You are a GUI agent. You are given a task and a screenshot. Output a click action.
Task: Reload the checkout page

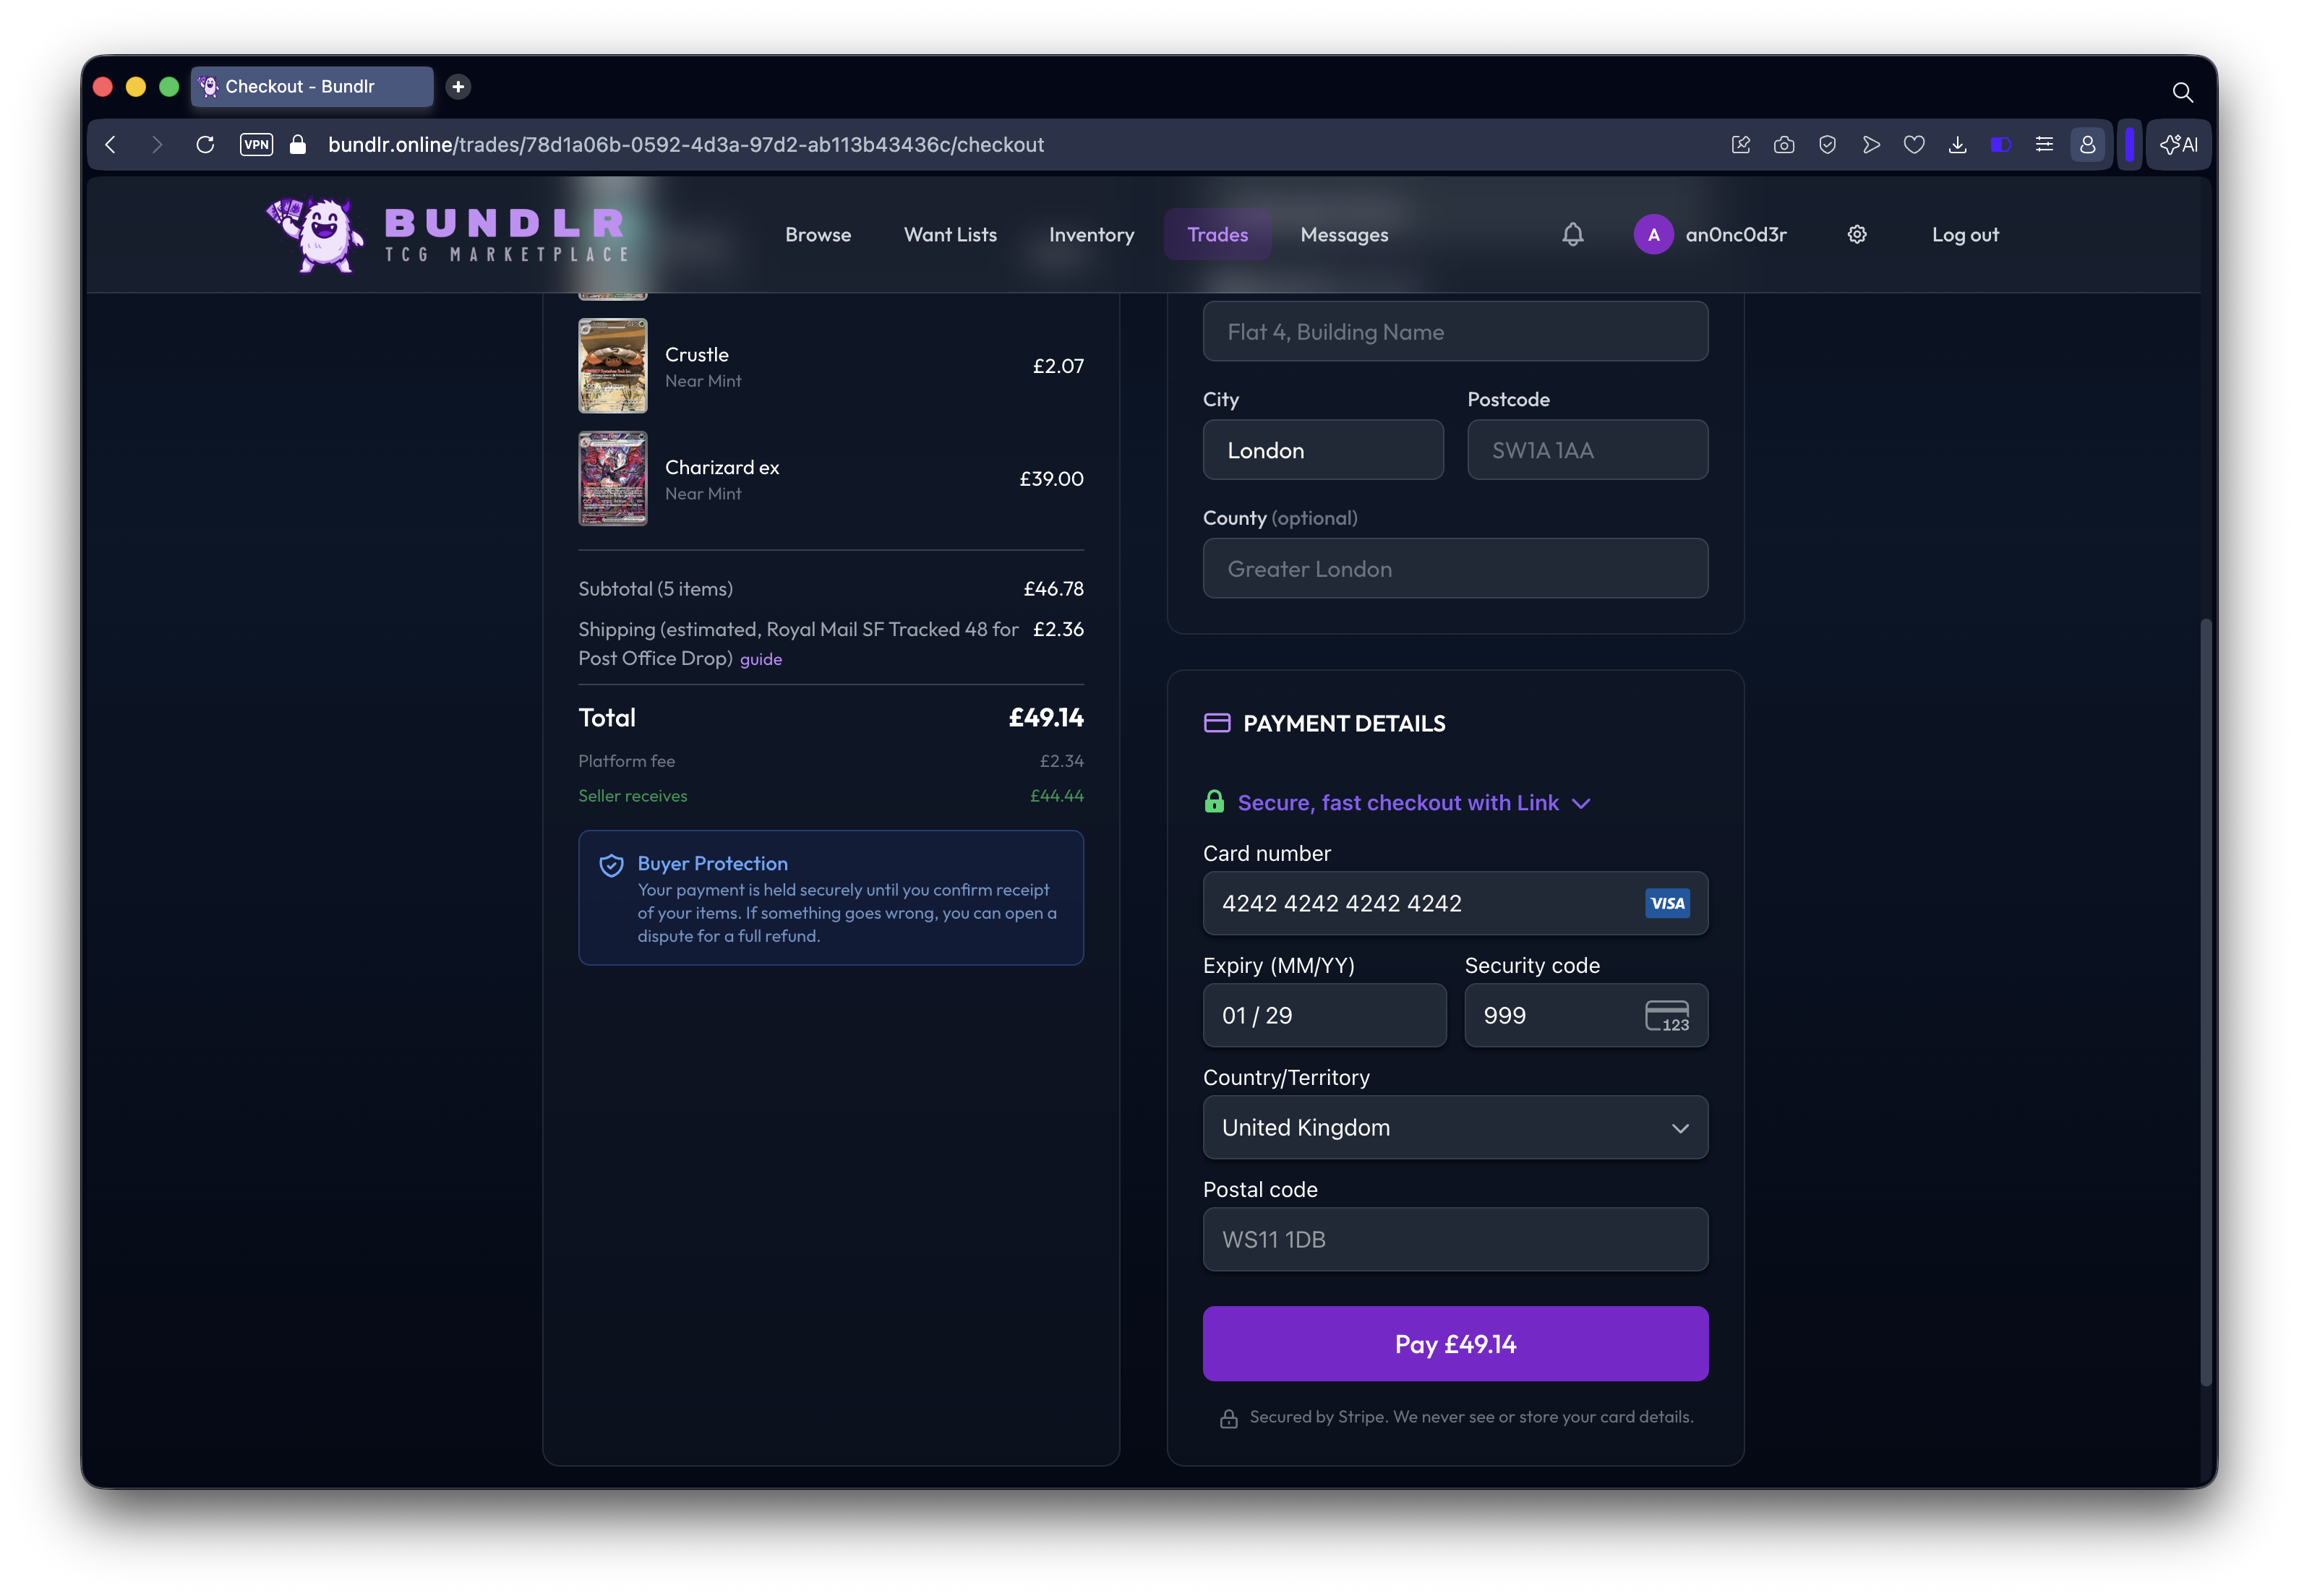pyautogui.click(x=205, y=144)
